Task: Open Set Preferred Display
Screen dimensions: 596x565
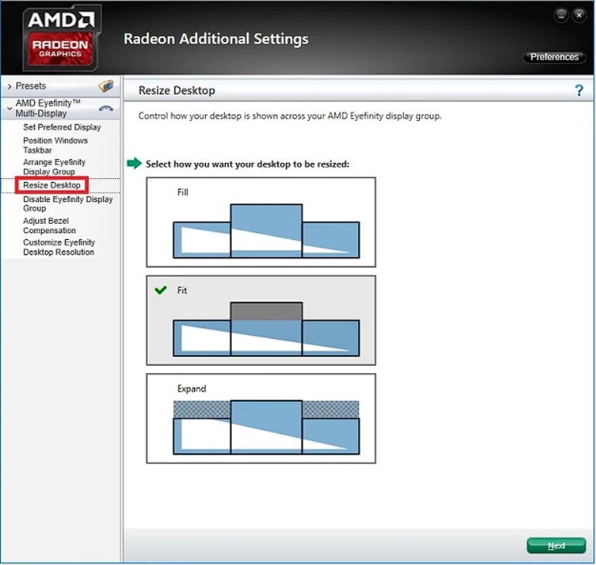Action: pyautogui.click(x=62, y=127)
